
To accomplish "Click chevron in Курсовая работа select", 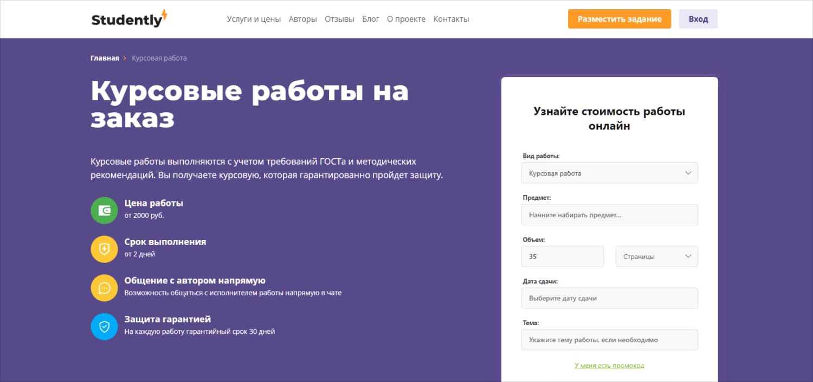I will pos(688,173).
